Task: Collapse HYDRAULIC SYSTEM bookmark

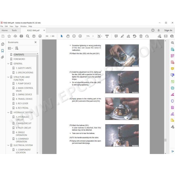Action: 8,112
